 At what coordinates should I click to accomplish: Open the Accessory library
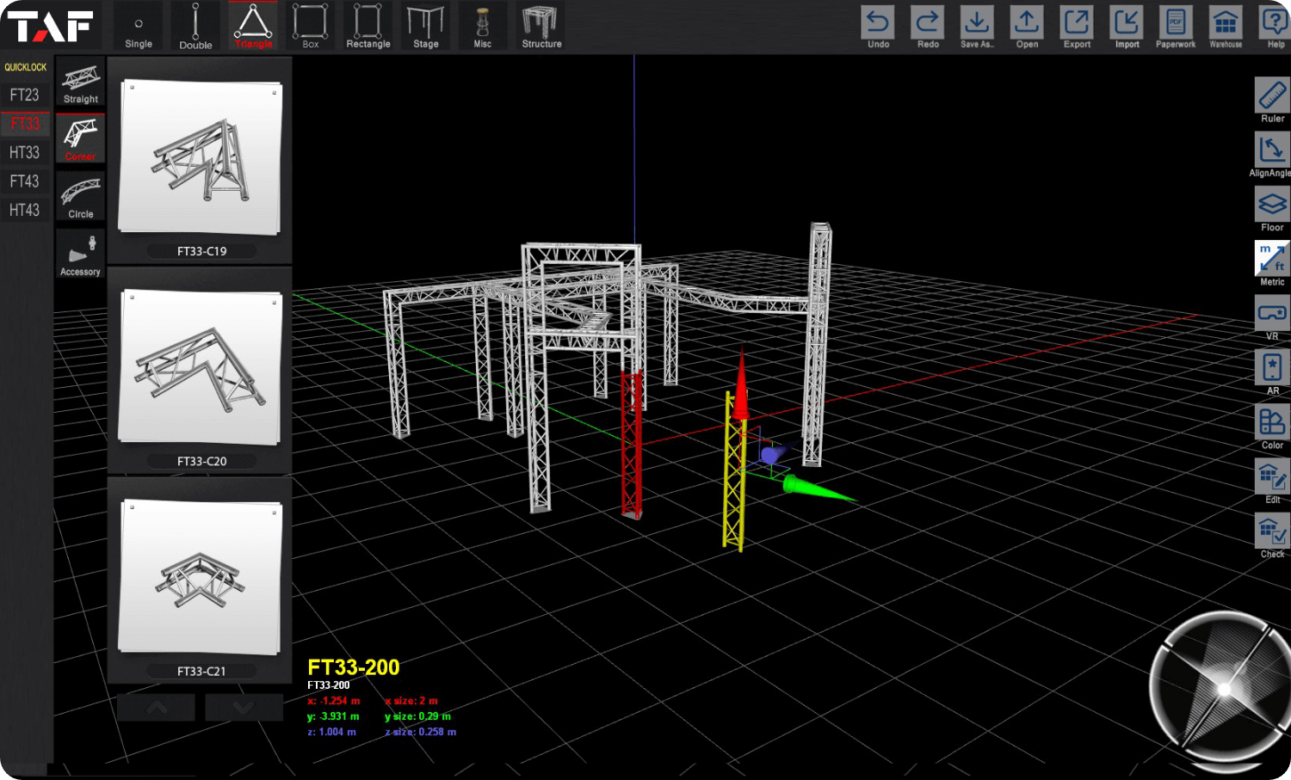click(80, 253)
